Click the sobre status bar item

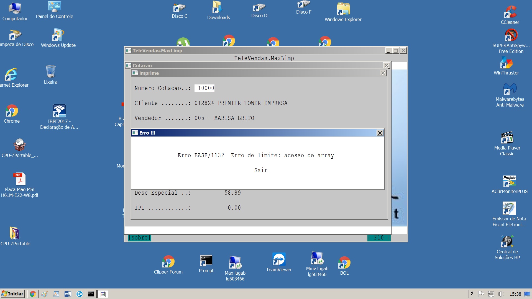139,238
